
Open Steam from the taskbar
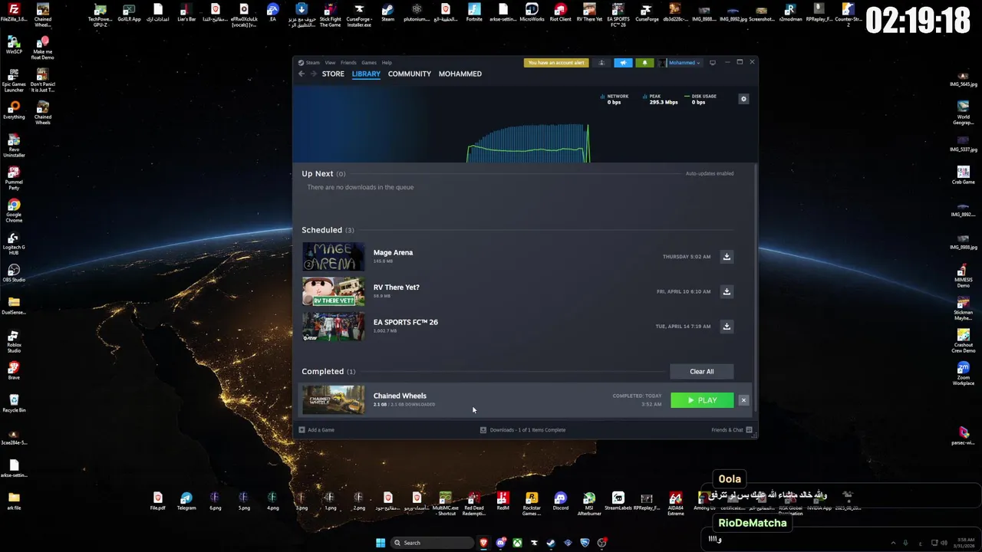[551, 543]
